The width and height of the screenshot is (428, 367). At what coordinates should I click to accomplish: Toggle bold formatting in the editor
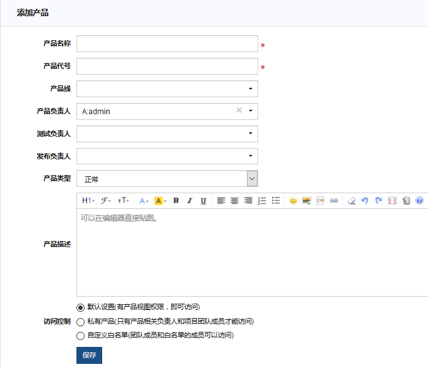click(x=176, y=201)
